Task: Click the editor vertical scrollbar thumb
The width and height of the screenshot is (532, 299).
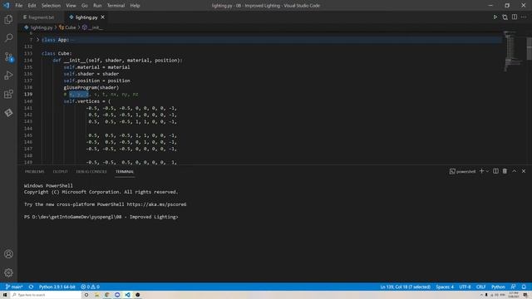Action: 529,48
